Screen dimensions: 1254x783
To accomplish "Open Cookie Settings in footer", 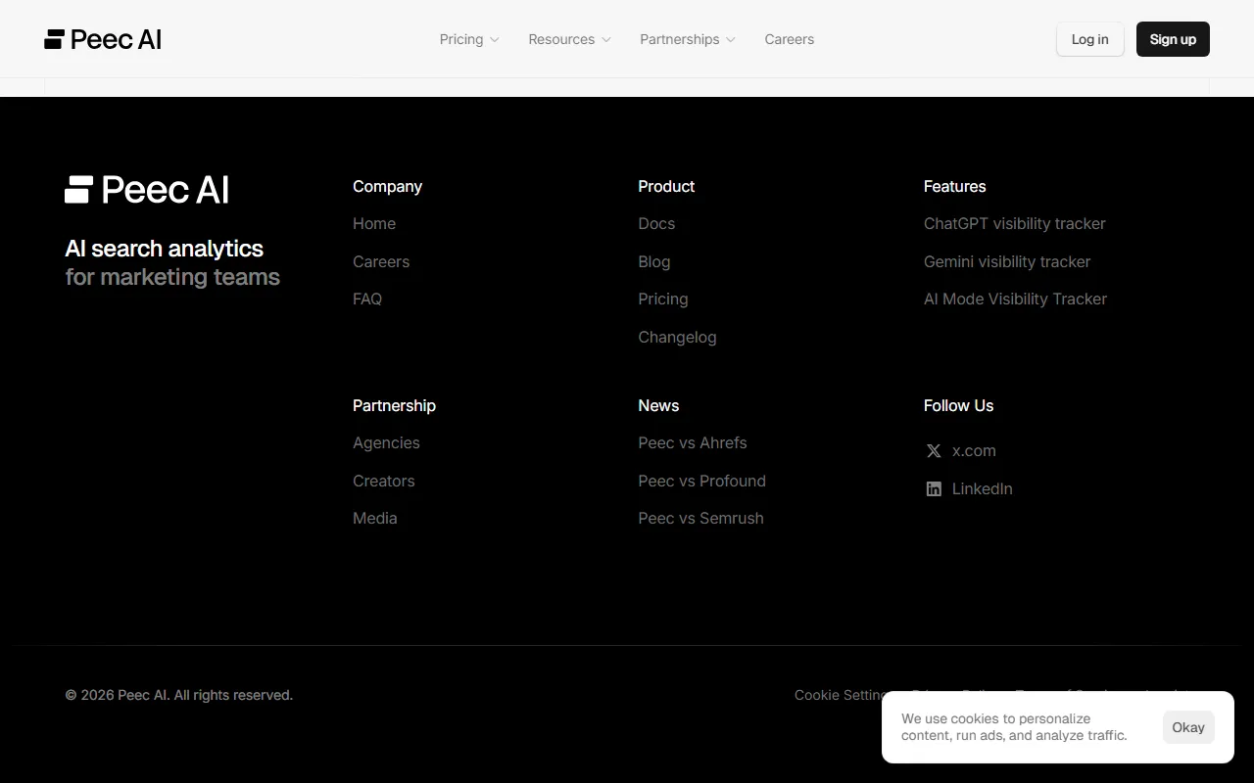I will pos(838,695).
